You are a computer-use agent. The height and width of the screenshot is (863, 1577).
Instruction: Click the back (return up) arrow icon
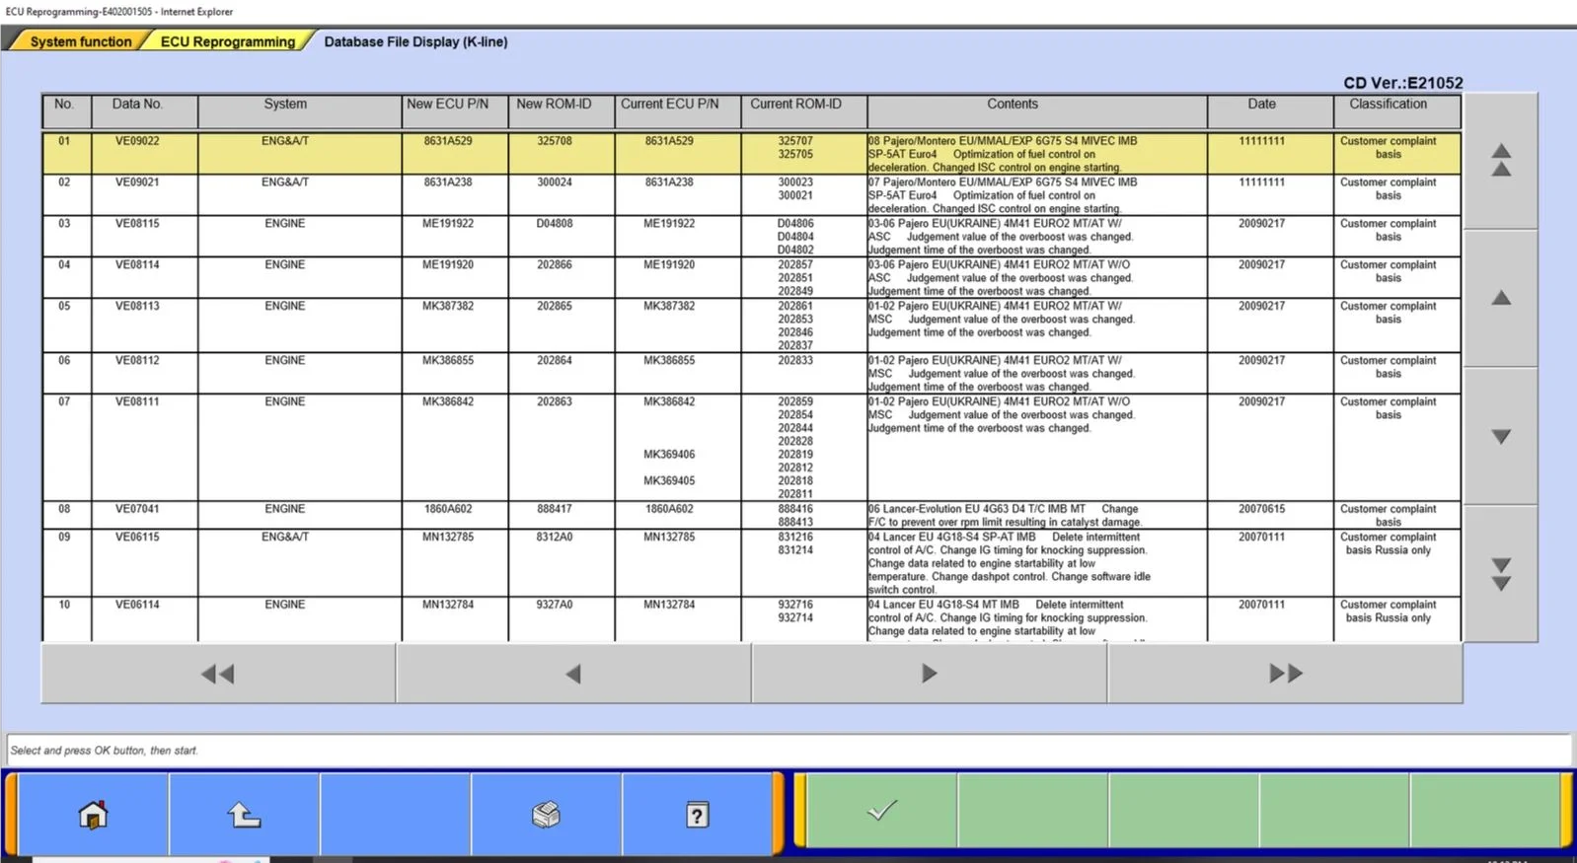[x=244, y=815]
